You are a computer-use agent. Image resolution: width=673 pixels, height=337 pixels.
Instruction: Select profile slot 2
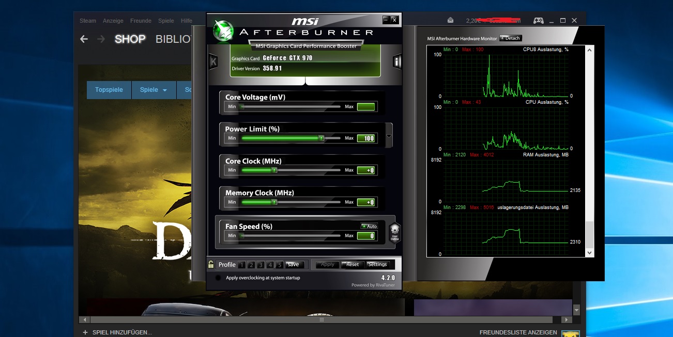251,265
